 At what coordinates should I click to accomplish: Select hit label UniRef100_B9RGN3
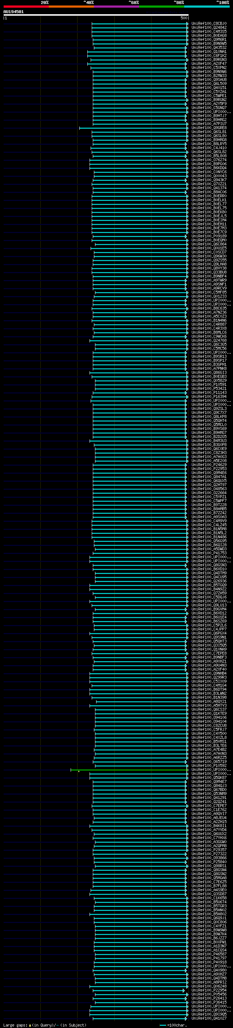(x=209, y=59)
